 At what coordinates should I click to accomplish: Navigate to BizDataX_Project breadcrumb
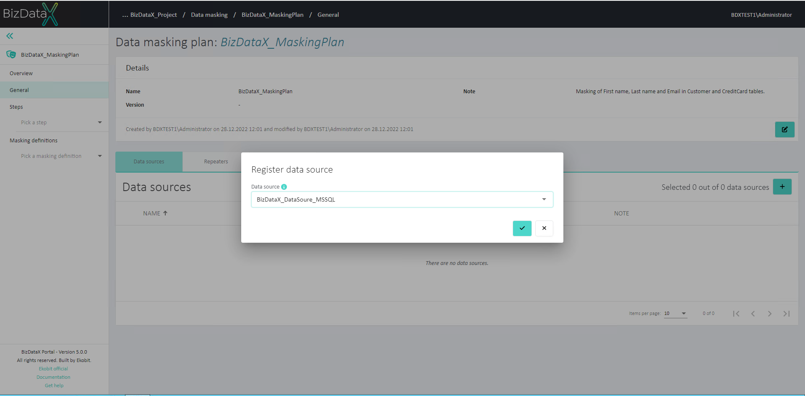tap(154, 15)
